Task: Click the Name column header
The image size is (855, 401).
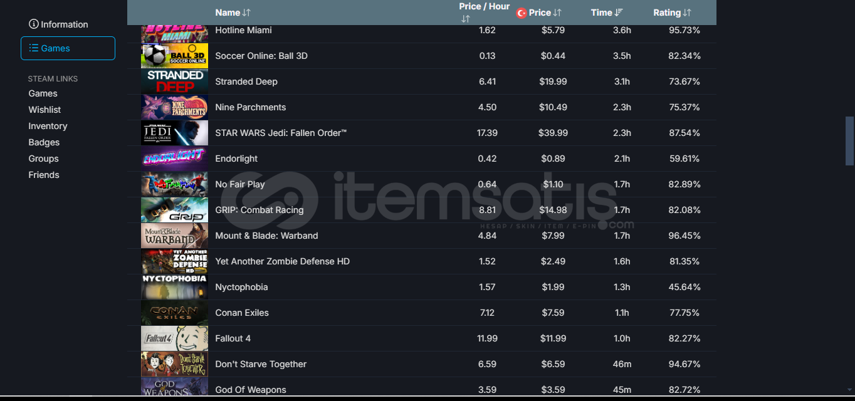Action: click(x=228, y=13)
